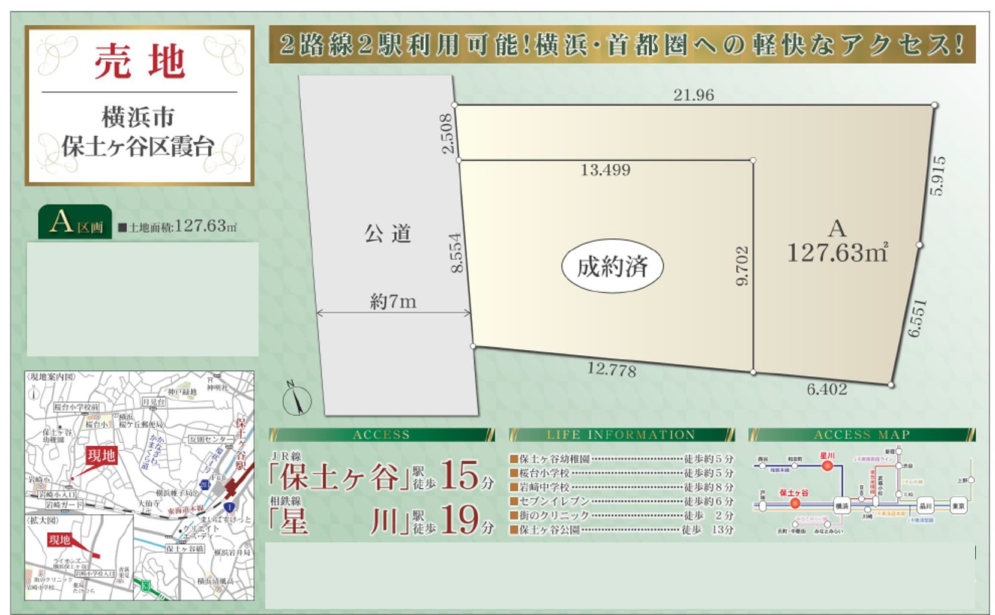
Task: Click the red 現地 label in the enlarged map
Action: coord(59,539)
